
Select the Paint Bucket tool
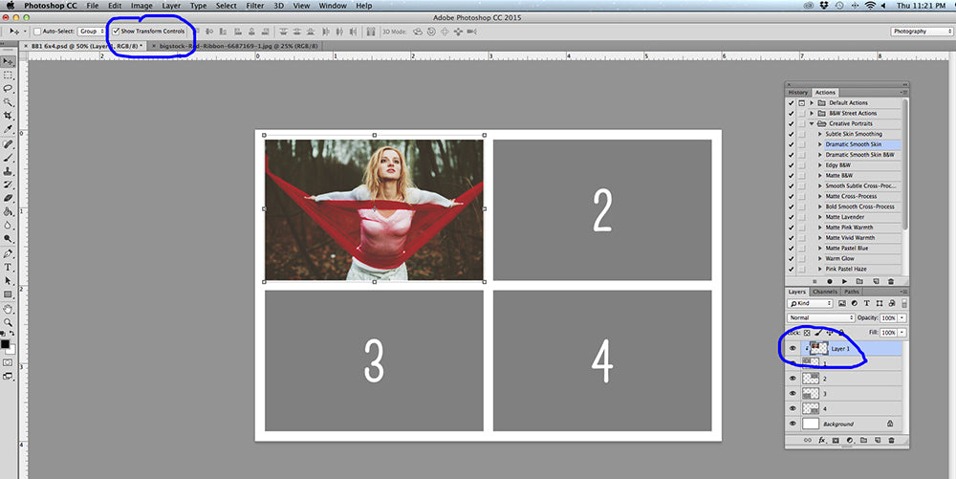tap(8, 211)
